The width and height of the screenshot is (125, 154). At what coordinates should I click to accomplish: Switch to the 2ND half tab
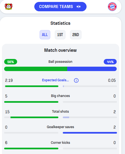(x=75, y=35)
